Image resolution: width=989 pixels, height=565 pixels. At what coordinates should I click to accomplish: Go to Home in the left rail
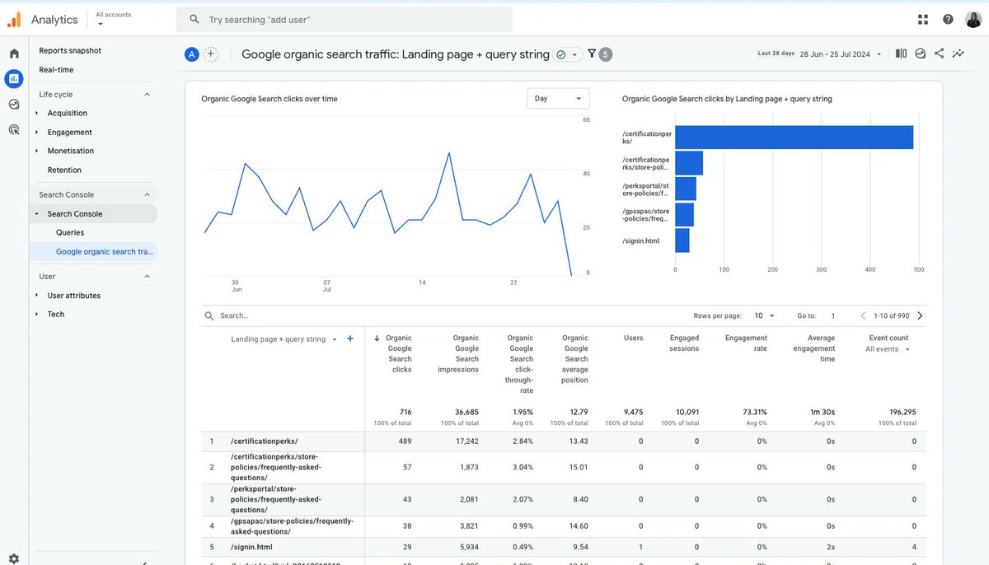[14, 54]
